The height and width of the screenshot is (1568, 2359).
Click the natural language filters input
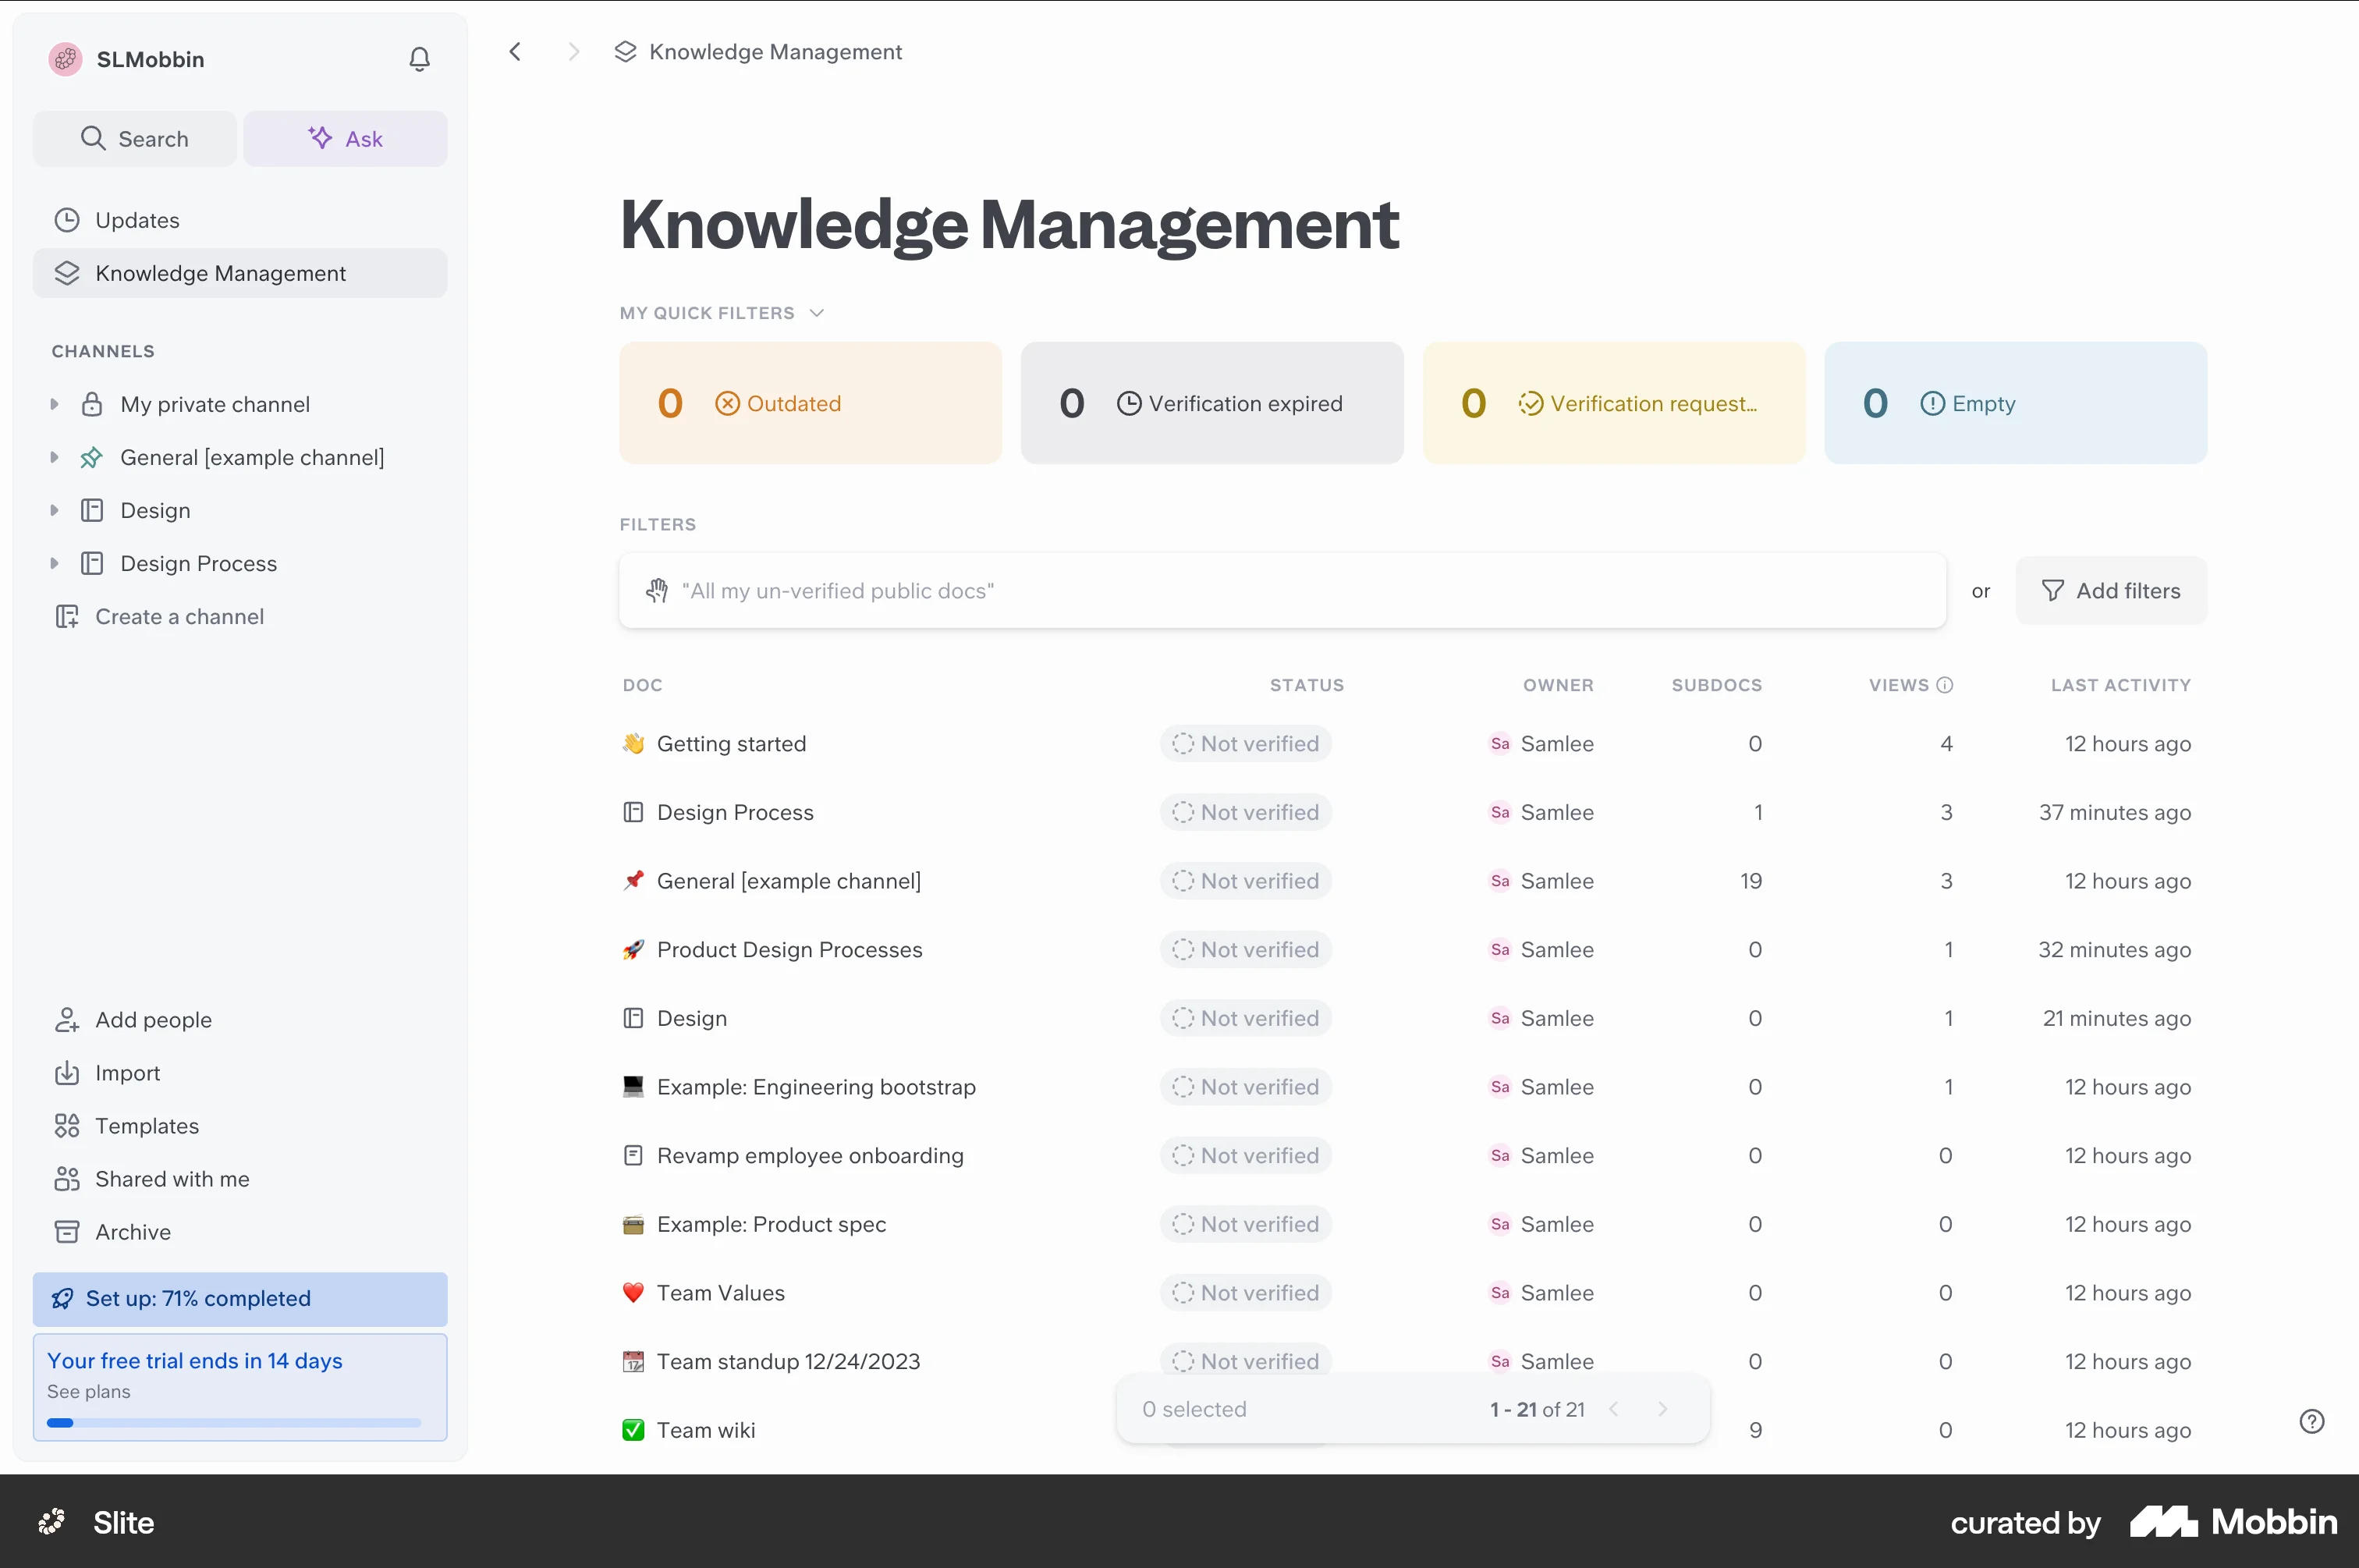coord(1282,591)
